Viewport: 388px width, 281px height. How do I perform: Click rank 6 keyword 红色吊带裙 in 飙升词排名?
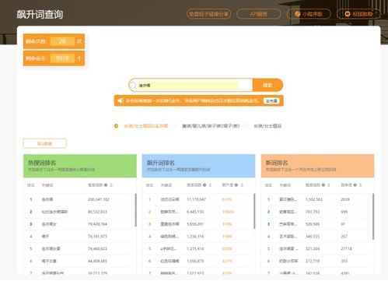click(x=170, y=261)
